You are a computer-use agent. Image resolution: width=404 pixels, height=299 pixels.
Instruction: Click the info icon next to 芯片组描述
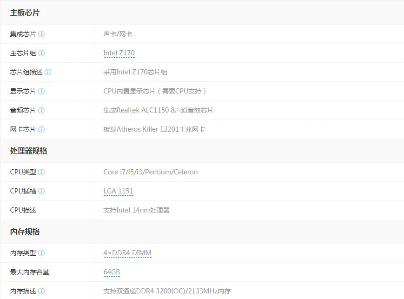(x=48, y=72)
